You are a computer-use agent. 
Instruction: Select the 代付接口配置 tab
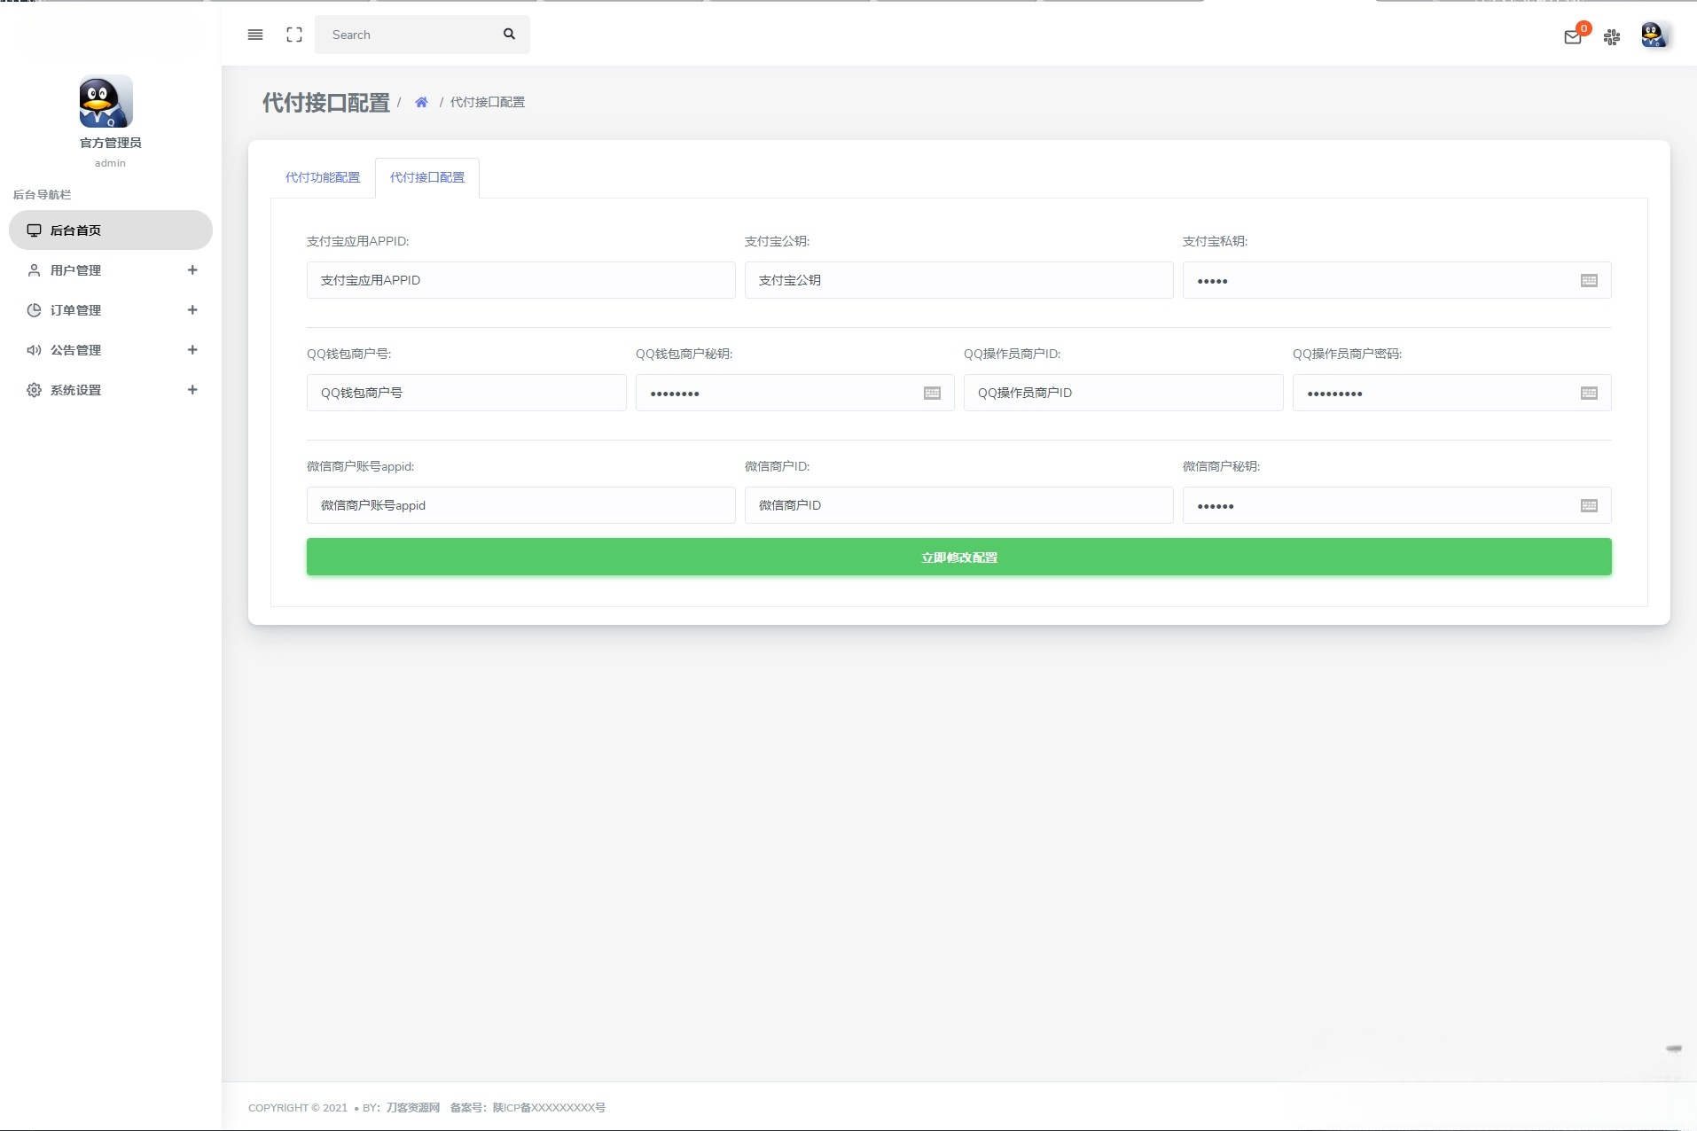[x=427, y=178]
